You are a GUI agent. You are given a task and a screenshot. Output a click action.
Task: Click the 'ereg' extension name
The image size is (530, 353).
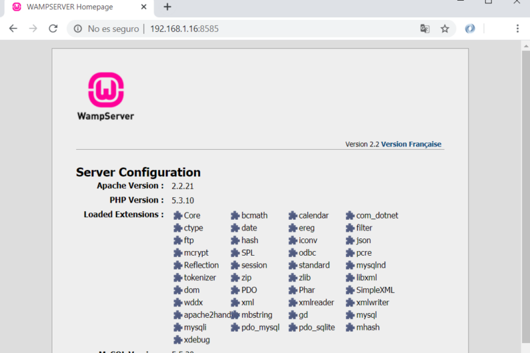click(307, 228)
